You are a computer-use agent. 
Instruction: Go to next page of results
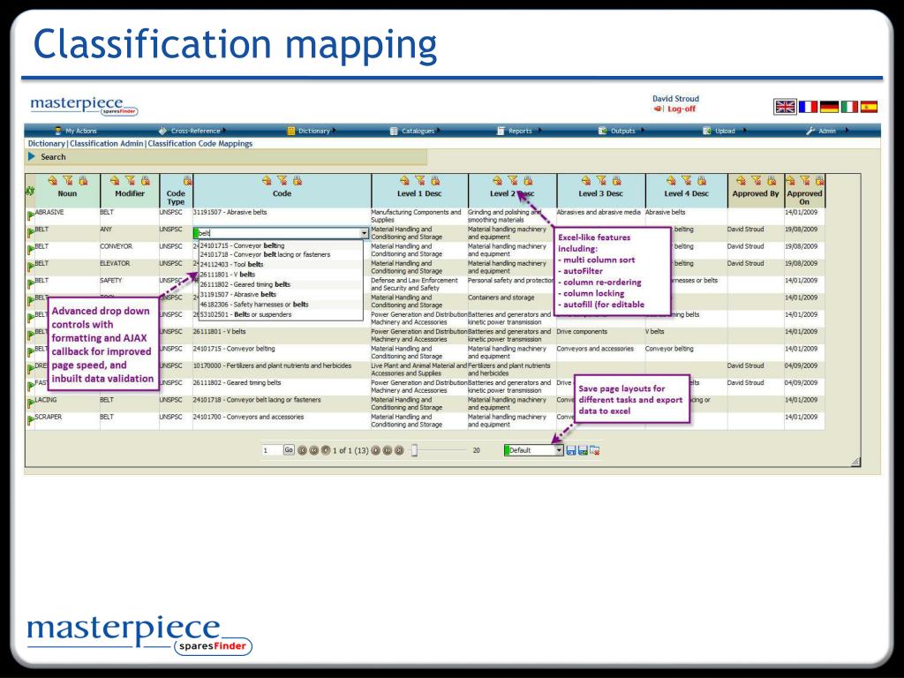375,450
